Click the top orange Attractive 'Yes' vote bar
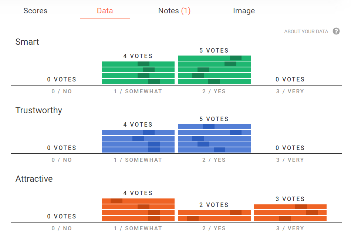The height and width of the screenshot is (234, 351). (x=214, y=213)
